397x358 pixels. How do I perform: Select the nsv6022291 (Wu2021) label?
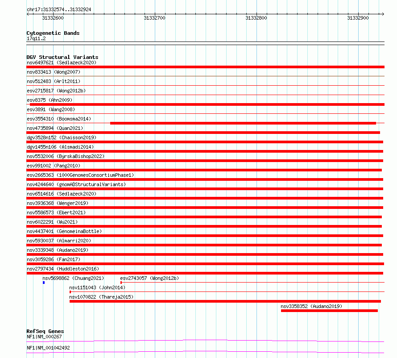pyautogui.click(x=52, y=222)
